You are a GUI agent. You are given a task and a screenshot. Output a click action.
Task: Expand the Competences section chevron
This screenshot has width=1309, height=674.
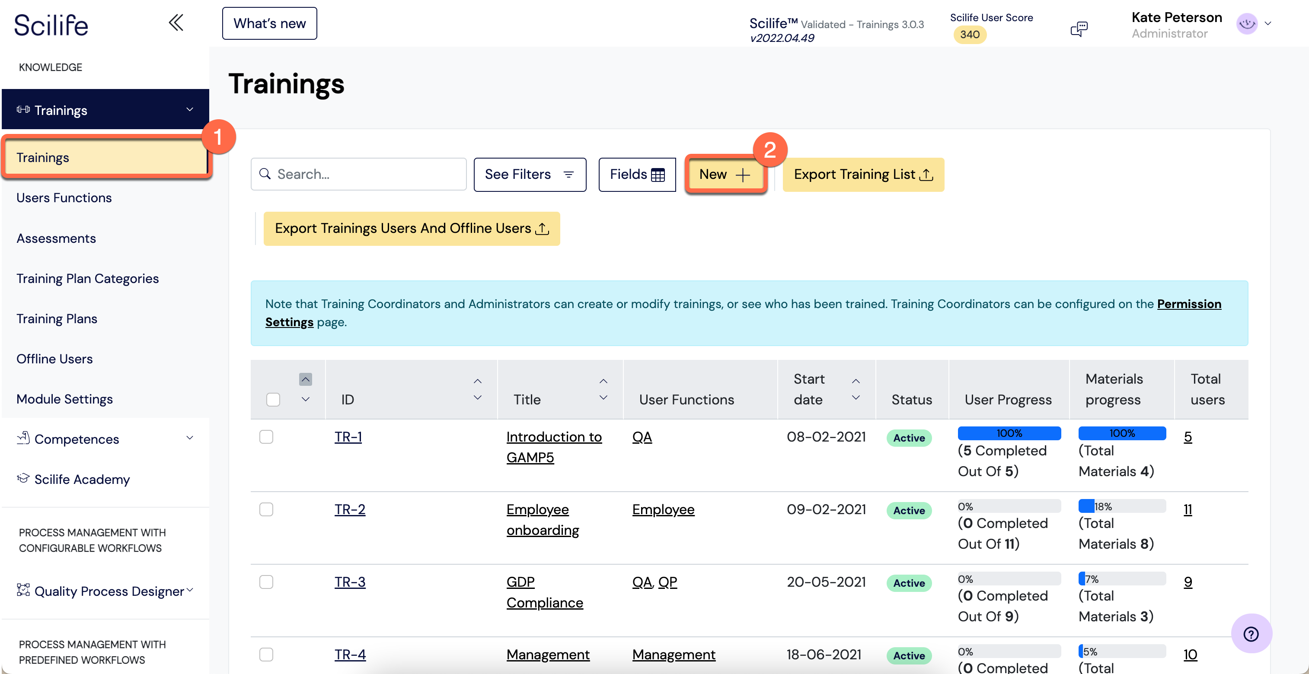click(x=189, y=438)
